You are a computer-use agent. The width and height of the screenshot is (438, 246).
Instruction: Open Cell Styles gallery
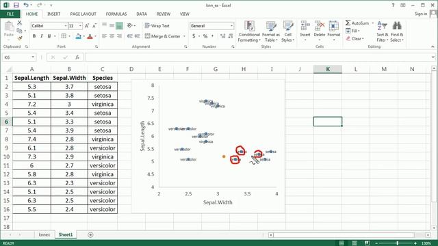pyautogui.click(x=287, y=32)
